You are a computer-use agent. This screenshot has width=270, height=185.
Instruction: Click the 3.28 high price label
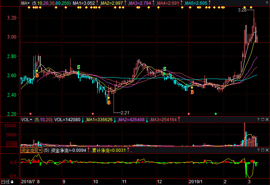(x=242, y=10)
